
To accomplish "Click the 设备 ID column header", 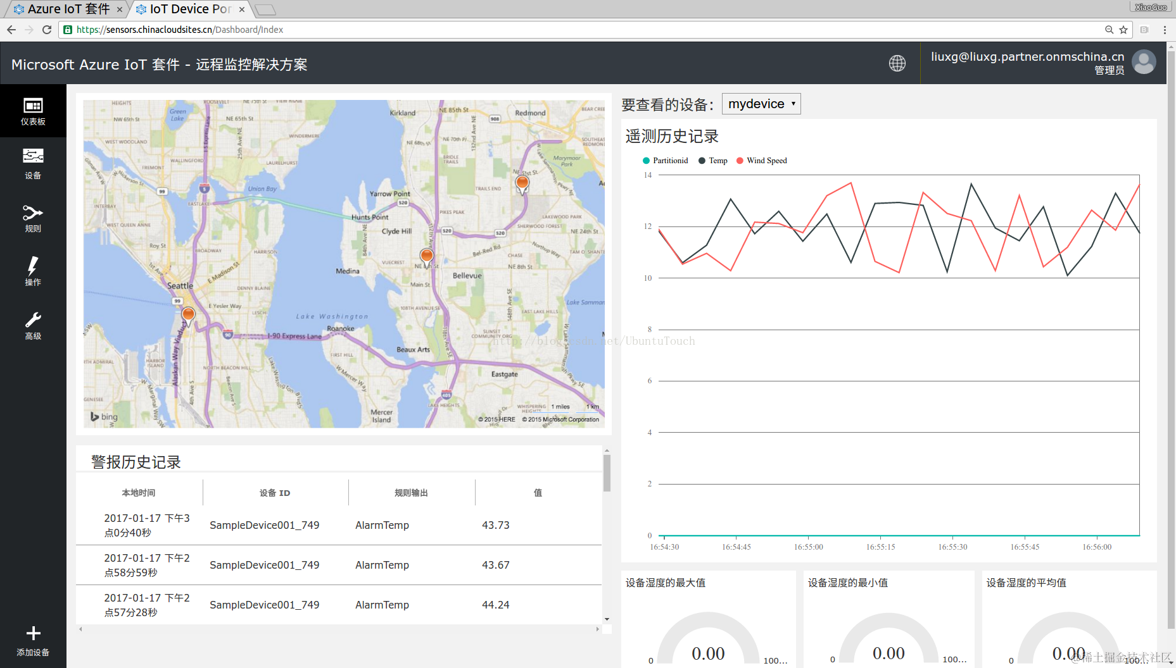I will [x=275, y=493].
